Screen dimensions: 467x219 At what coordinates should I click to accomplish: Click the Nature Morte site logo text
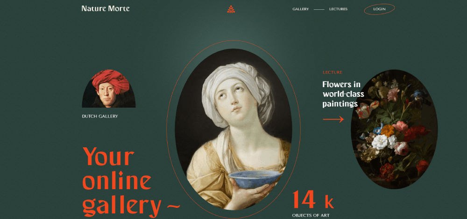click(106, 8)
